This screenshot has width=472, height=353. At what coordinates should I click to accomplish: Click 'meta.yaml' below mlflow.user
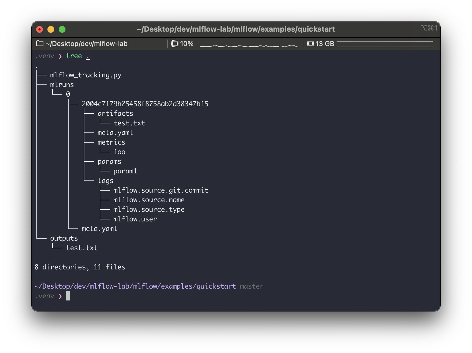[99, 229]
